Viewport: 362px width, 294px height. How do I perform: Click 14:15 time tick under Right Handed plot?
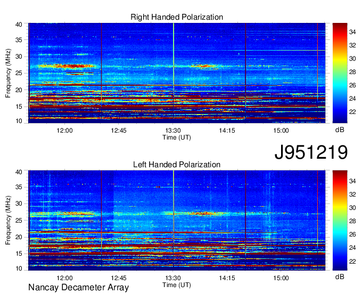coord(227,130)
